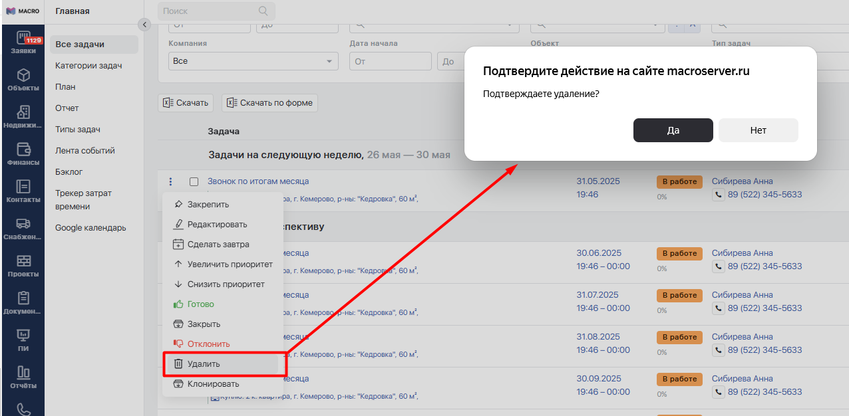Go to Финансы wallet icon
The image size is (849, 416).
[x=23, y=154]
